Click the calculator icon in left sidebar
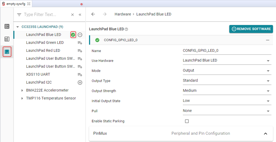 pyautogui.click(x=7, y=39)
